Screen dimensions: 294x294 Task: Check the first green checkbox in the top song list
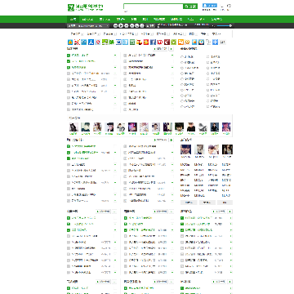pyautogui.click(x=69, y=56)
